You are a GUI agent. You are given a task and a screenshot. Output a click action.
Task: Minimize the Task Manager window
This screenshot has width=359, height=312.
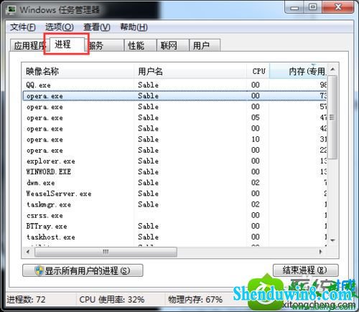tap(294, 8)
